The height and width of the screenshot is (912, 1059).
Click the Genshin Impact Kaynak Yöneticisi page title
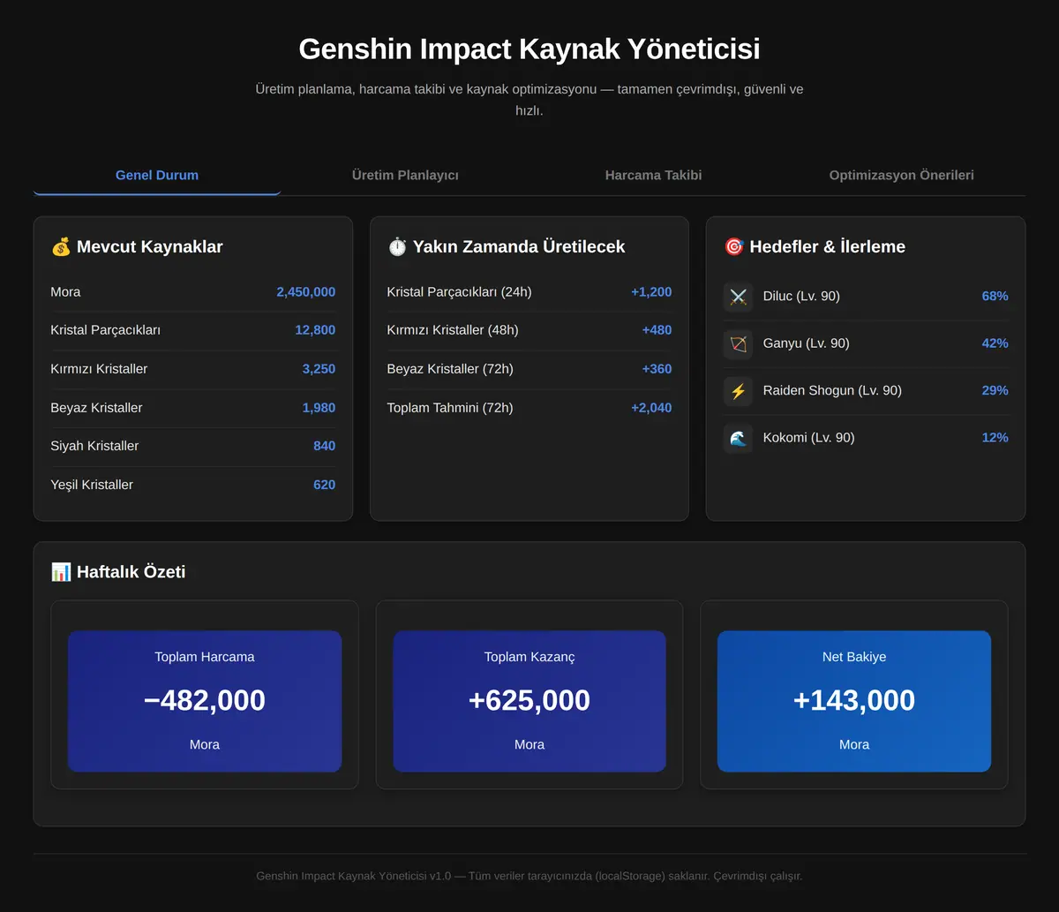(529, 49)
